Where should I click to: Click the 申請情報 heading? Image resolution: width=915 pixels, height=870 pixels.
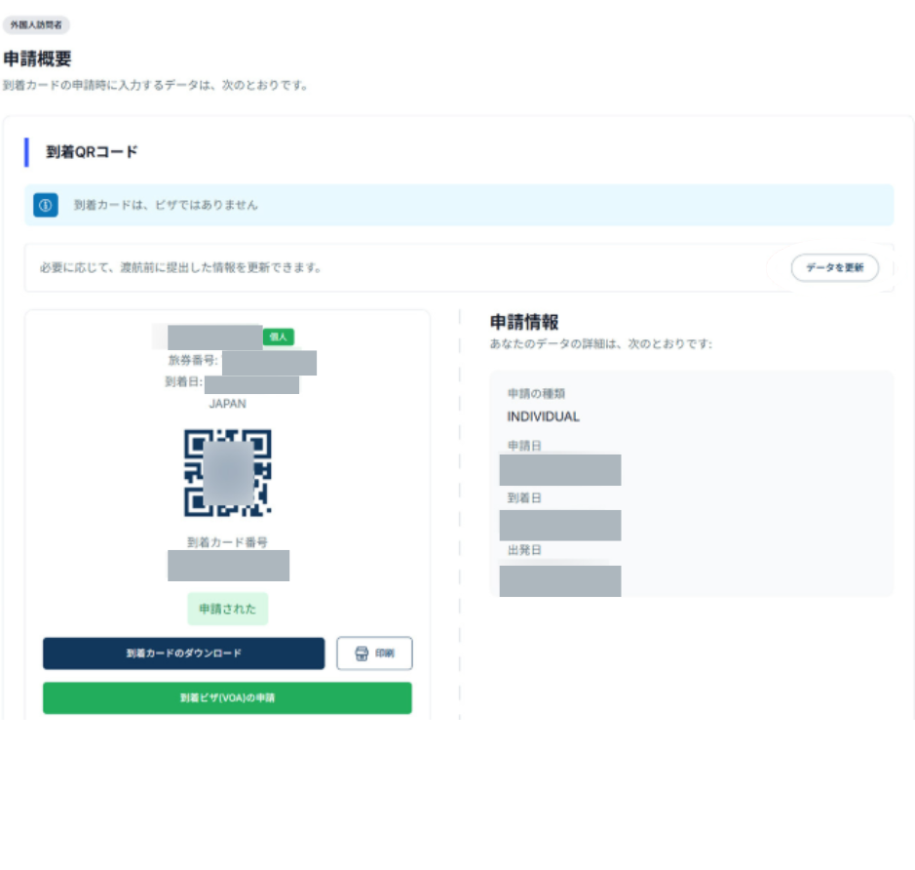pyautogui.click(x=524, y=322)
